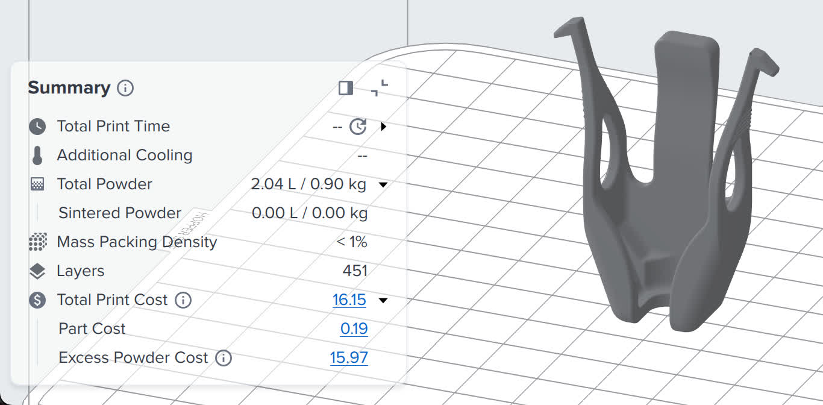823x405 pixels.
Task: Click the Additional Cooling label
Action: tap(125, 155)
